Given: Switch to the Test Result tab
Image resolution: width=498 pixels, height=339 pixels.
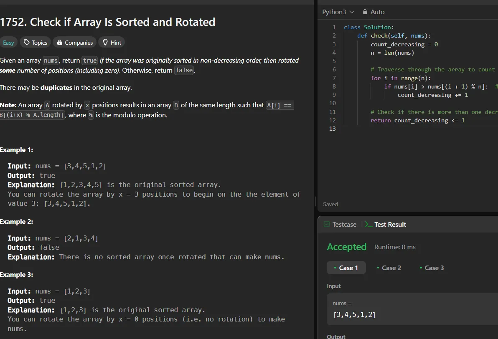Looking at the screenshot, I should tap(390, 224).
